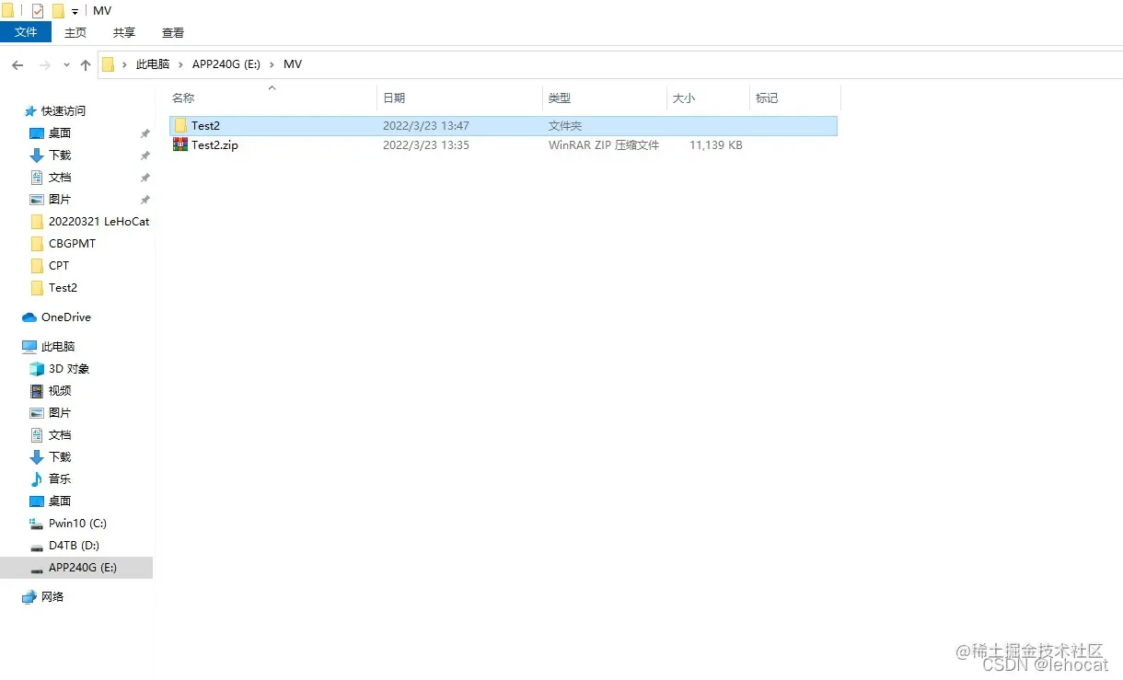Click the date 2022/3/23 13:35
Viewport: 1123px width, 680px height.
426,145
